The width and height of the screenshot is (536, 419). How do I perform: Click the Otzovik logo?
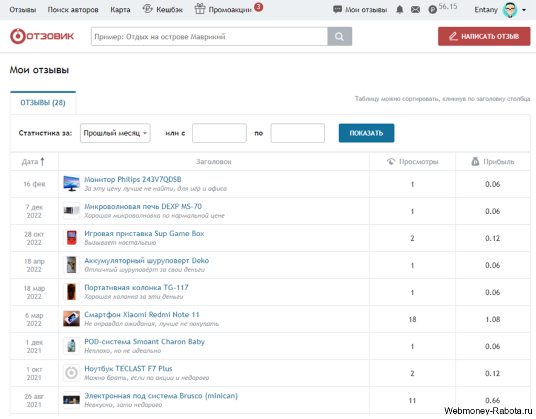pos(42,36)
